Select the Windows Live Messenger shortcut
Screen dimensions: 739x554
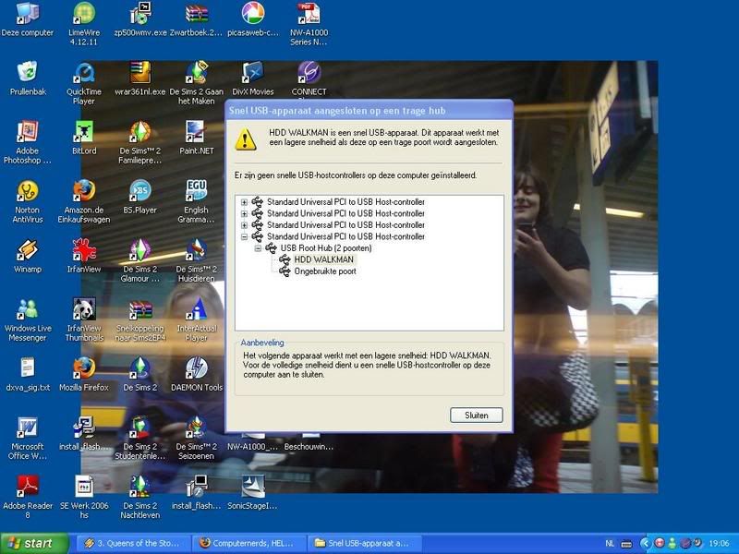click(x=28, y=319)
